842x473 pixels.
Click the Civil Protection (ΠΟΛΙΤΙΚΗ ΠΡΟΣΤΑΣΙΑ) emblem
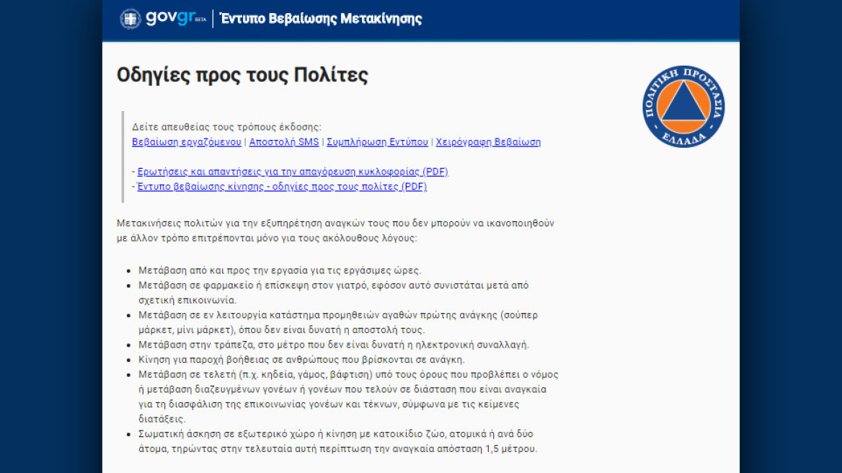(685, 107)
